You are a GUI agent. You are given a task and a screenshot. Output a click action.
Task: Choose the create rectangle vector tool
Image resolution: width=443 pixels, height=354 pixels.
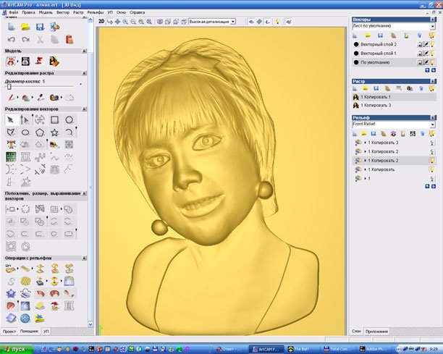[x=54, y=119]
